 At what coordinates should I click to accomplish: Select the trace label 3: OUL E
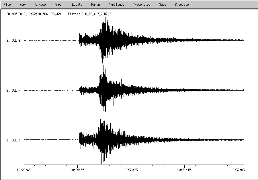[x=13, y=41]
